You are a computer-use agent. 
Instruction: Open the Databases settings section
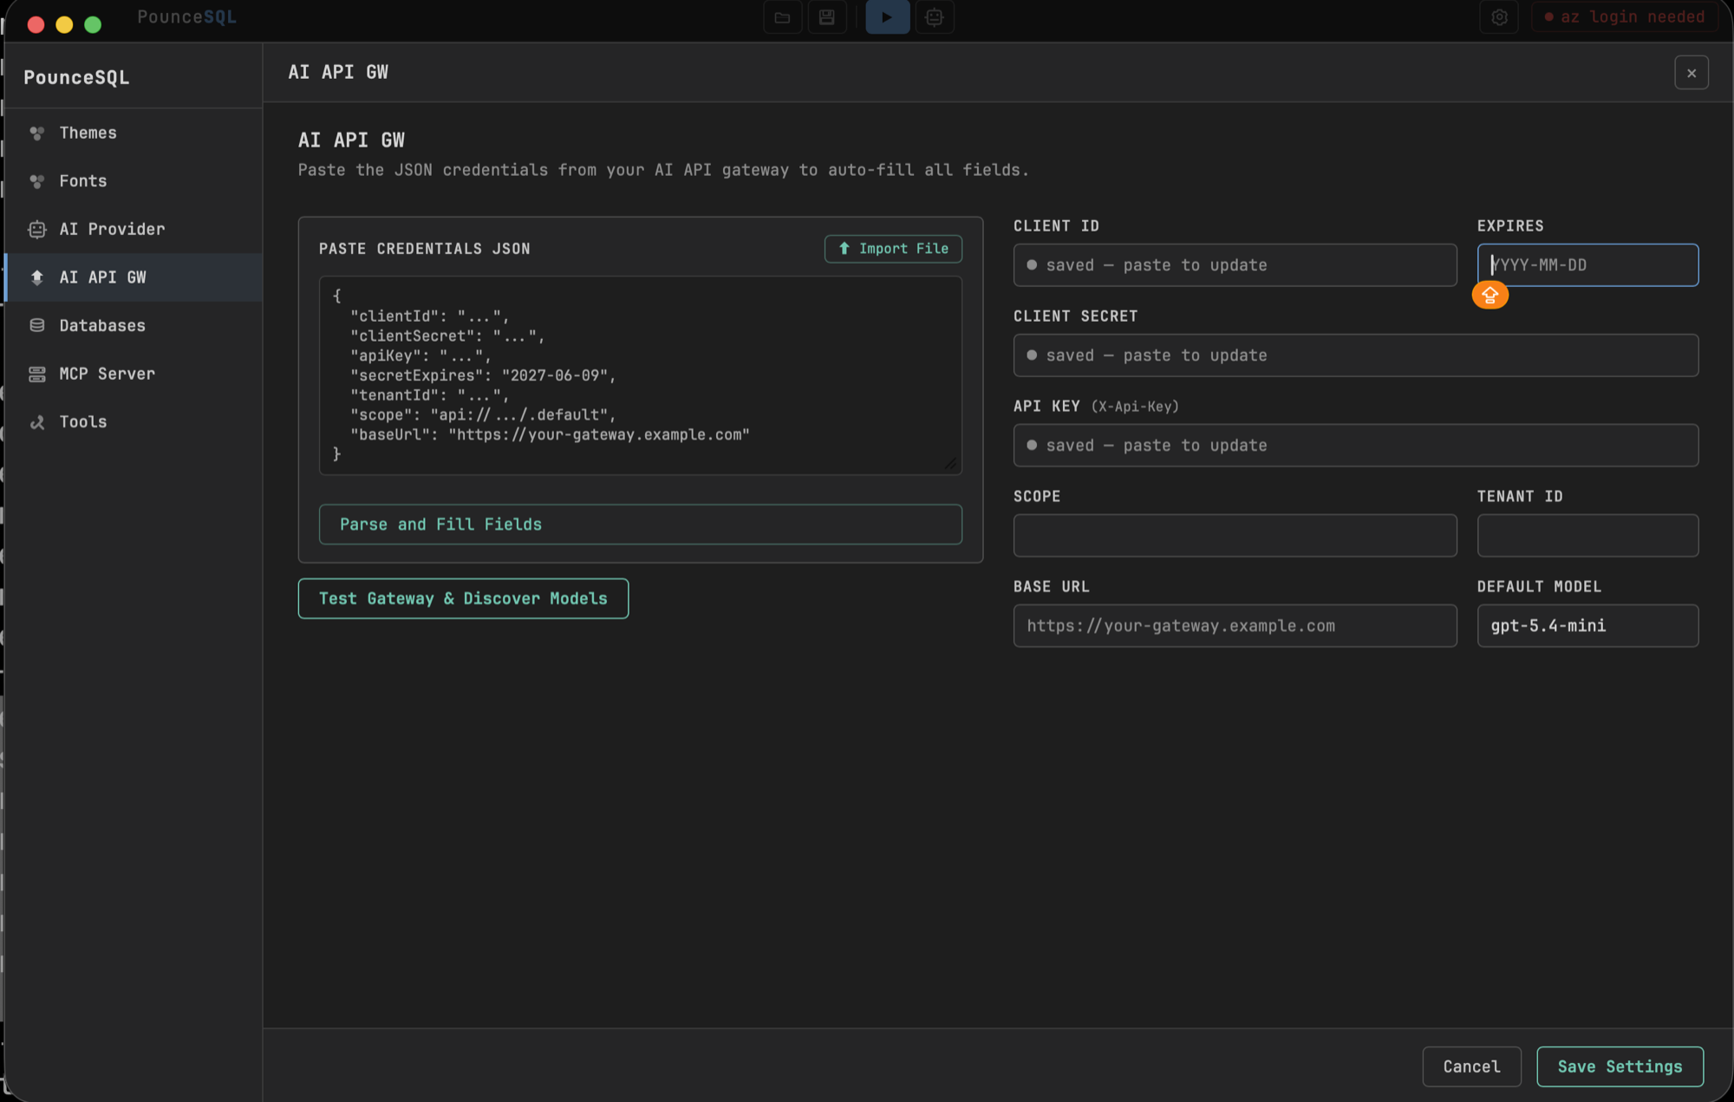[x=133, y=326]
